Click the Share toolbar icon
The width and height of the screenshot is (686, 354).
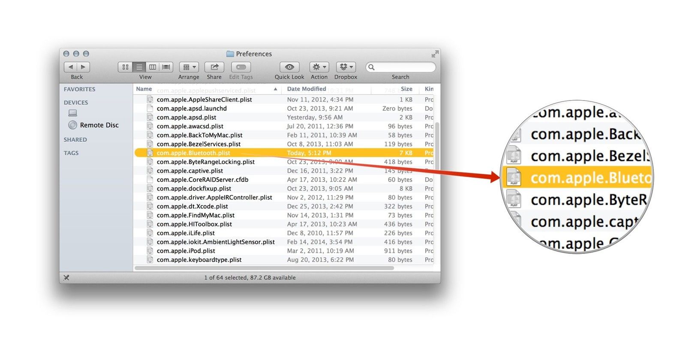[x=214, y=67]
